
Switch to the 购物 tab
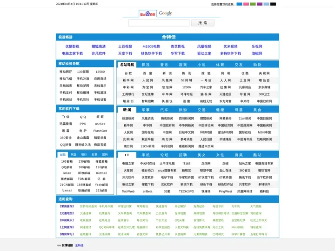coord(257,65)
